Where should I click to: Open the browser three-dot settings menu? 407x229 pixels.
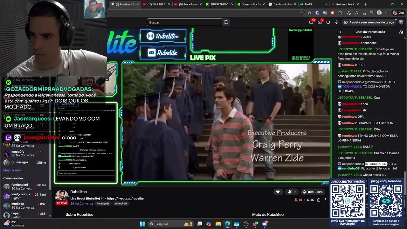pyautogui.click(x=387, y=13)
